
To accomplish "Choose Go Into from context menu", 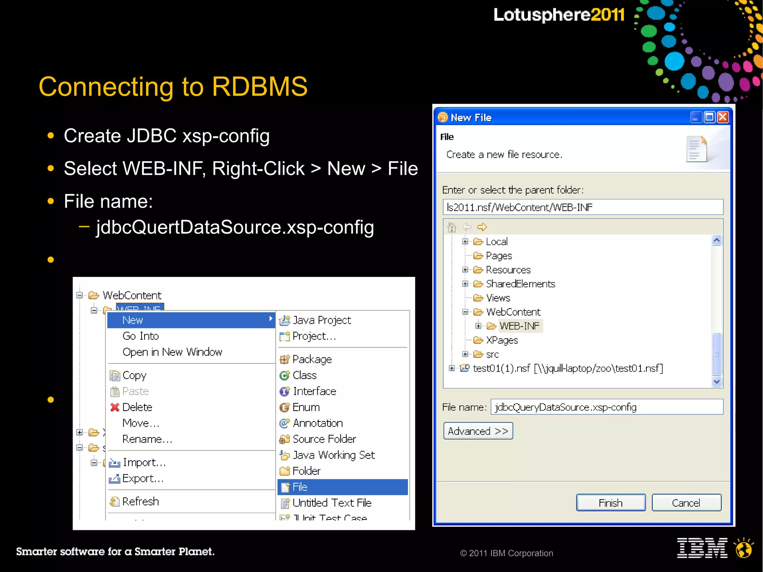I will 140,336.
